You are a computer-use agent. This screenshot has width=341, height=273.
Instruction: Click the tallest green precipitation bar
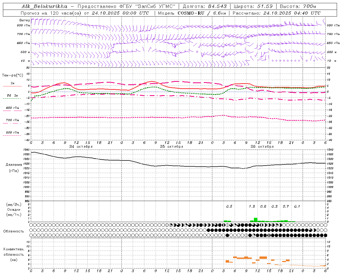pyautogui.click(x=255, y=220)
